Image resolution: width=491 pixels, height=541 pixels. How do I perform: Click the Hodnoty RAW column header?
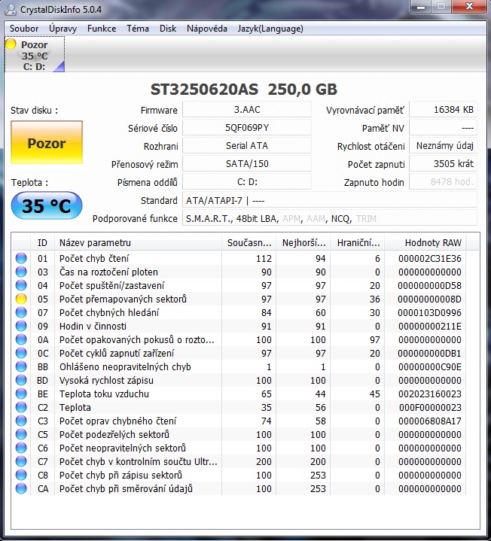(x=425, y=242)
